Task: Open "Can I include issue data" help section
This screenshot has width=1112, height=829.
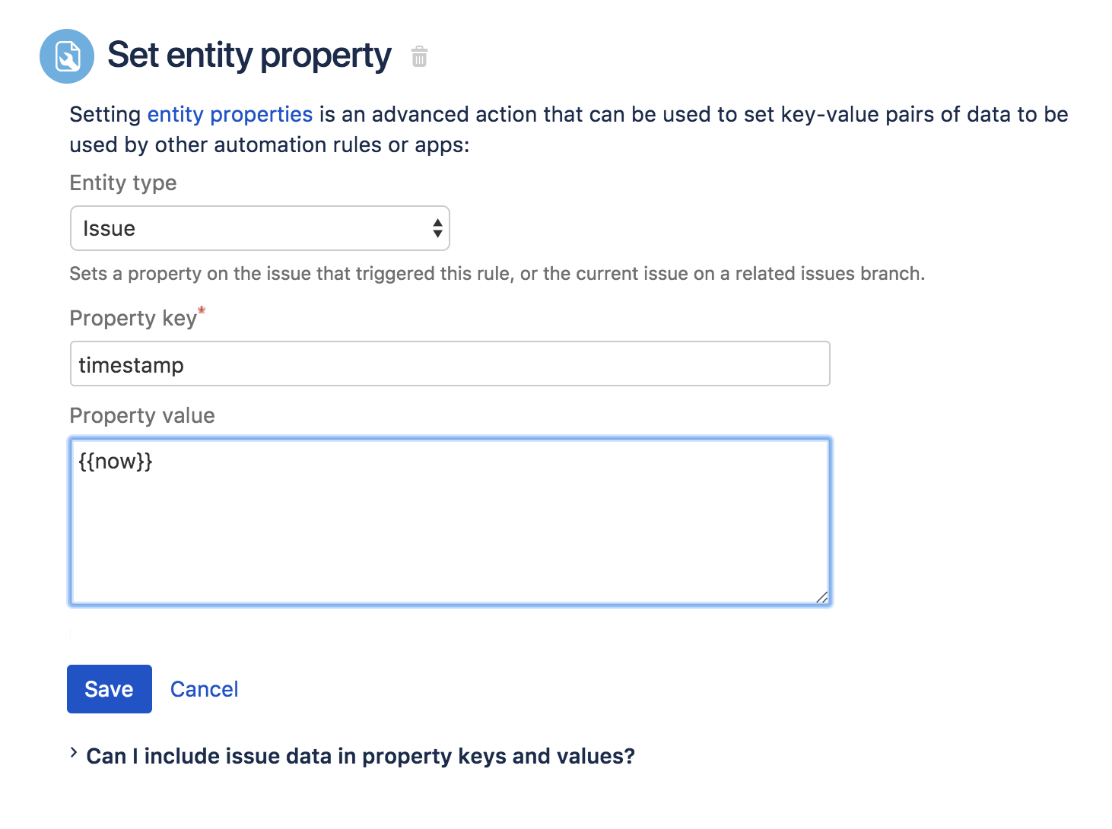Action: pos(361,756)
